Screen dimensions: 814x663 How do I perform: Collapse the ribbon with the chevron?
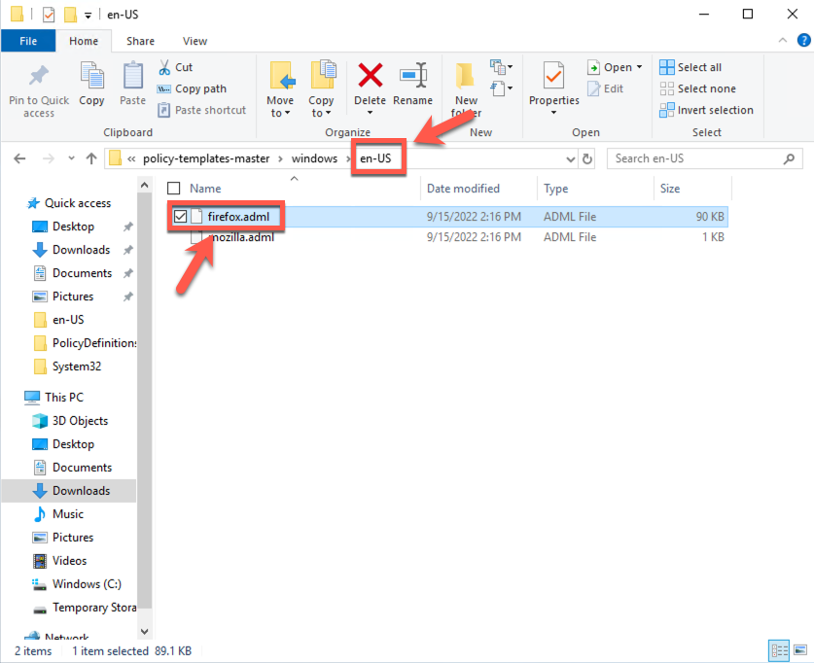coord(783,40)
